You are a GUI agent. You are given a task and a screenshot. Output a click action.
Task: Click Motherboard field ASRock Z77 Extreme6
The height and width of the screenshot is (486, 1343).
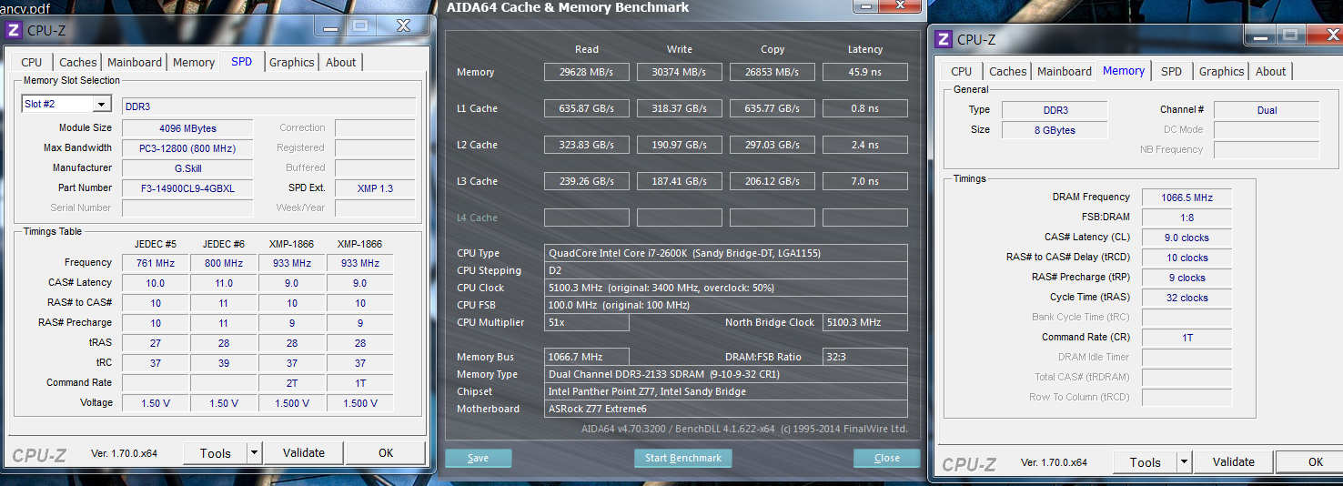pos(726,409)
